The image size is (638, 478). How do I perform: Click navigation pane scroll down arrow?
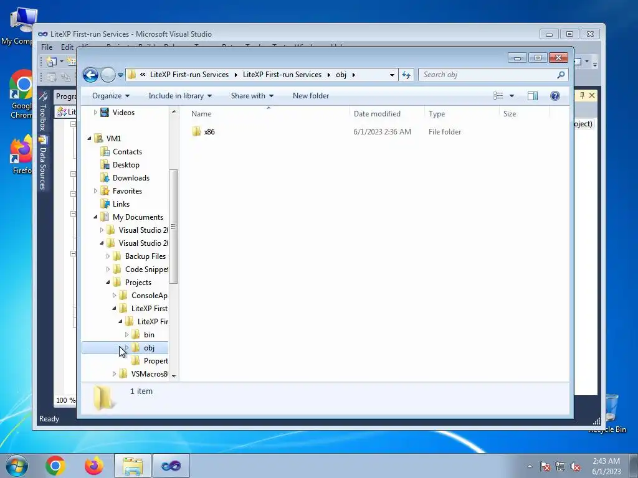click(x=174, y=377)
